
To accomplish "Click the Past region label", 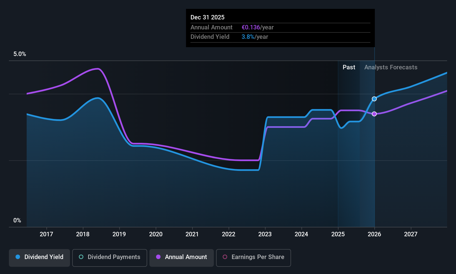I will pos(349,67).
